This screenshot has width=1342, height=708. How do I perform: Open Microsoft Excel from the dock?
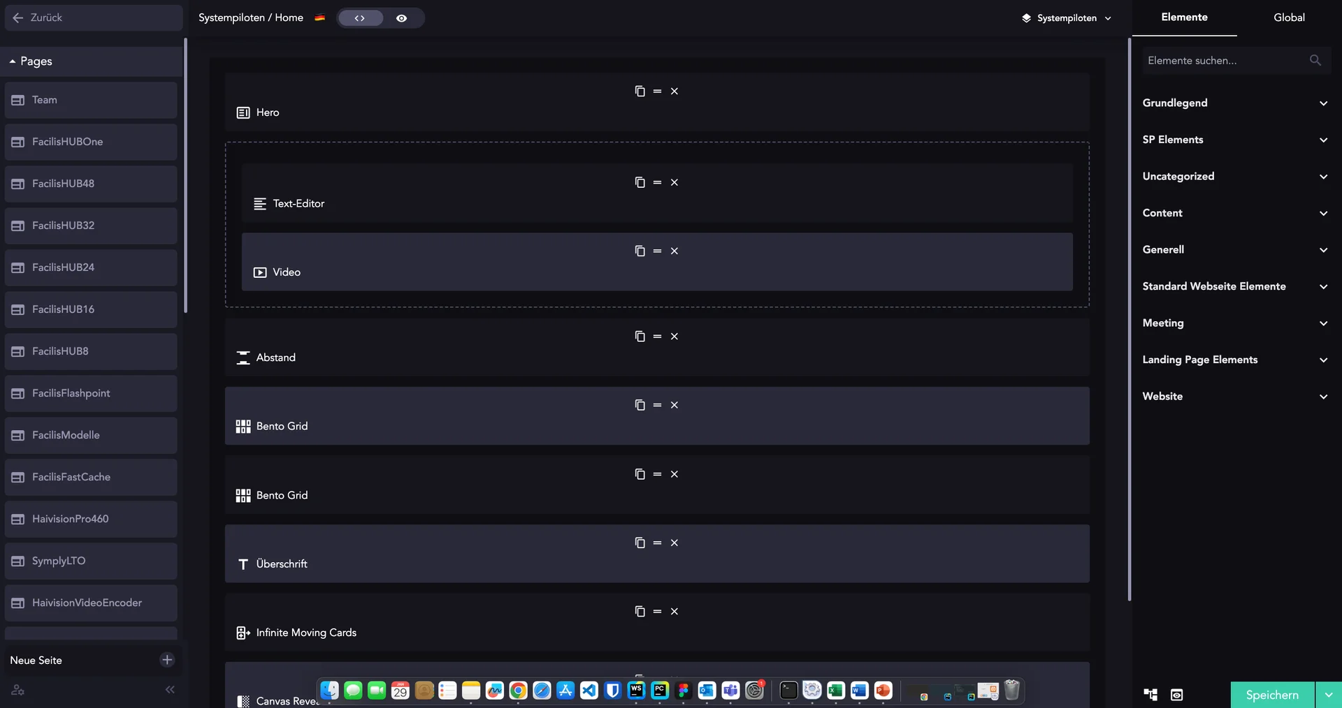836,691
